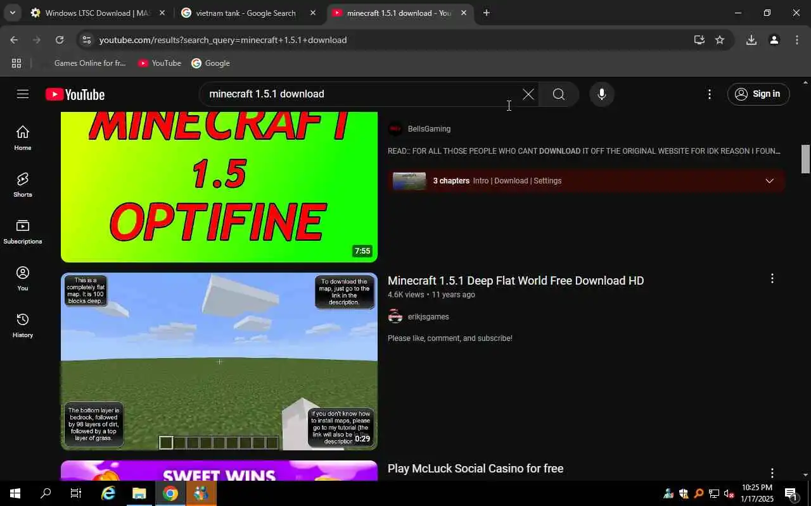This screenshot has height=506, width=811.
Task: Open the volume icon in system tray
Action: (729, 493)
